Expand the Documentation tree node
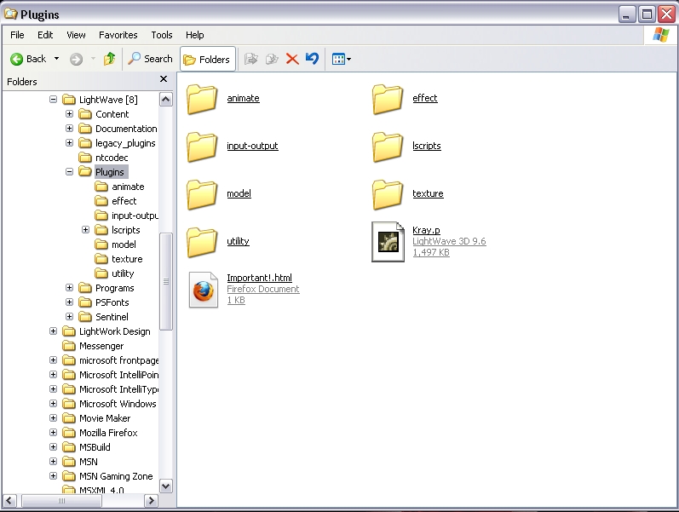 coord(70,129)
